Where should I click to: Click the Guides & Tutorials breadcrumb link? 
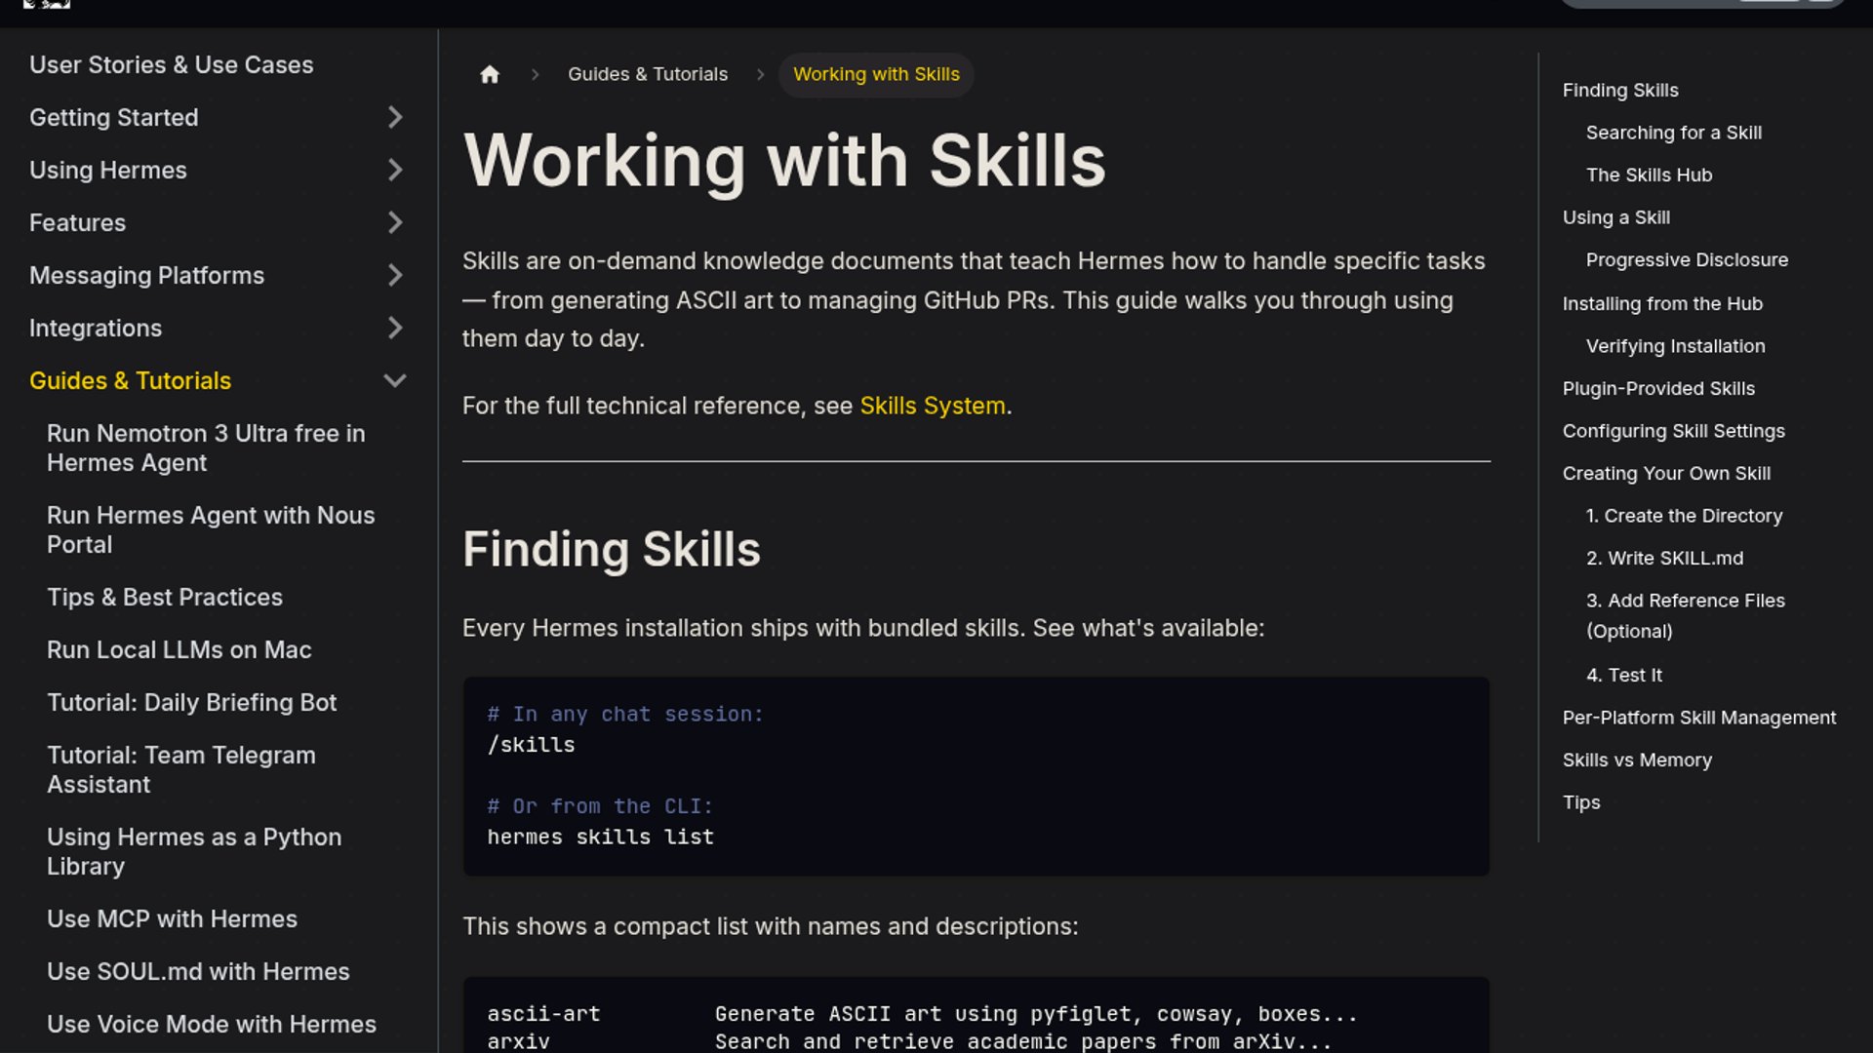[648, 74]
